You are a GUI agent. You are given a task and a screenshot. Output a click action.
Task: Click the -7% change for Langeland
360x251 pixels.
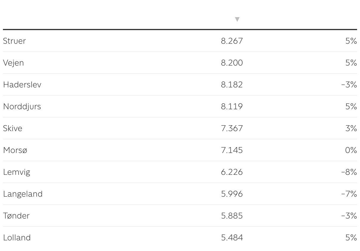click(x=349, y=194)
